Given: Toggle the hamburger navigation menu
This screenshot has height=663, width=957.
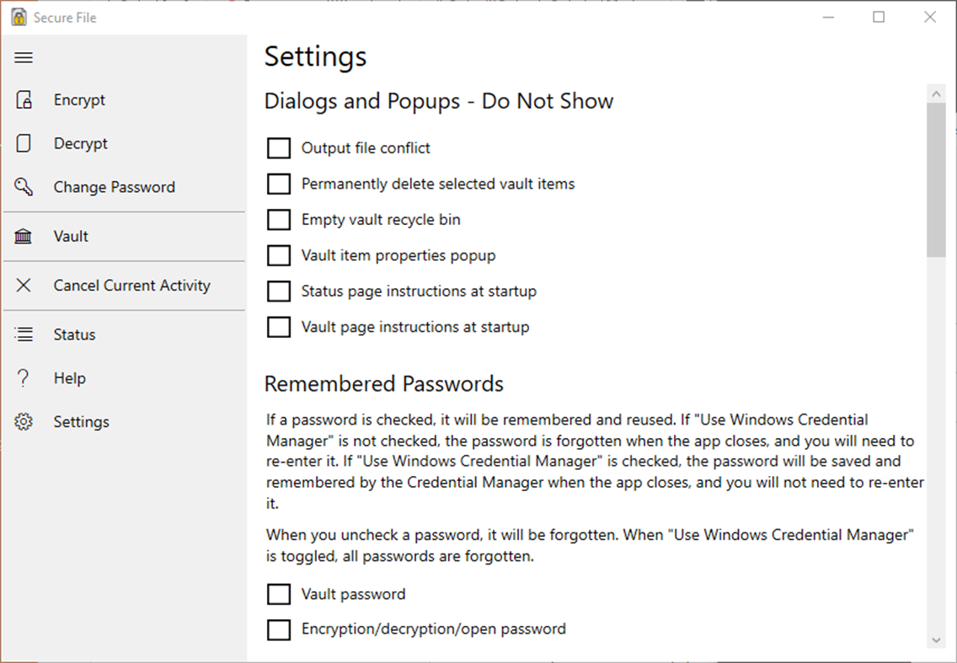Looking at the screenshot, I should [x=24, y=57].
